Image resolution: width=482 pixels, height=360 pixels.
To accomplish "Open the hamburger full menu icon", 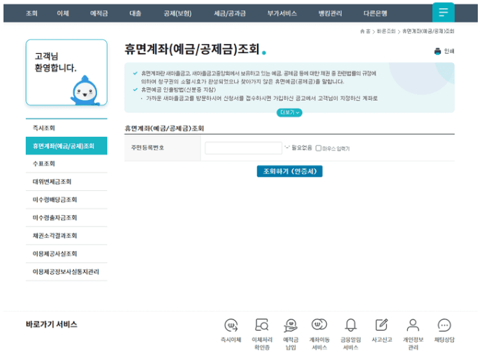I will [443, 13].
